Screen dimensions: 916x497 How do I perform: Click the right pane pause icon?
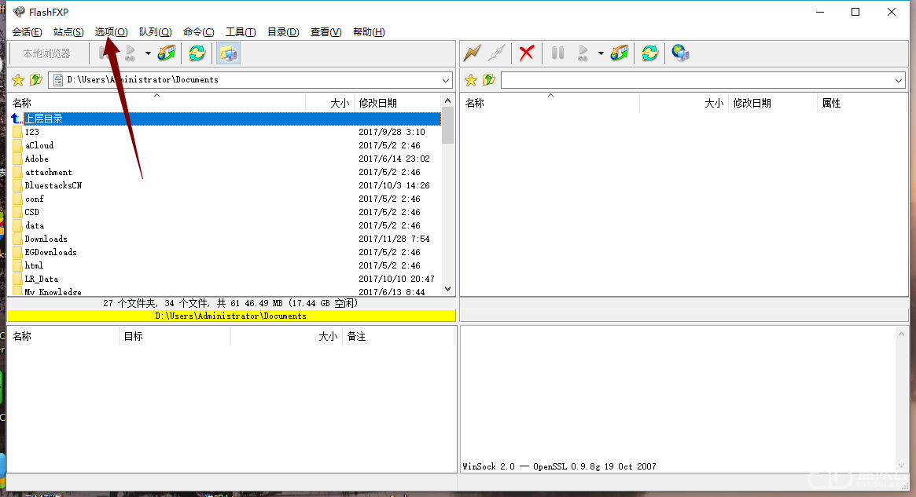click(557, 53)
